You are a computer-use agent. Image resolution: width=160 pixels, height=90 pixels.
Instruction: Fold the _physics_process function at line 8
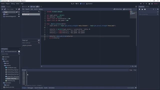pos(46,24)
